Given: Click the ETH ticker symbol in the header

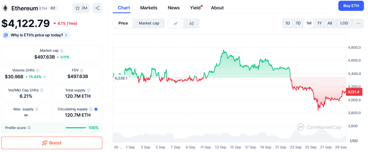Looking at the screenshot, I should point(43,8).
